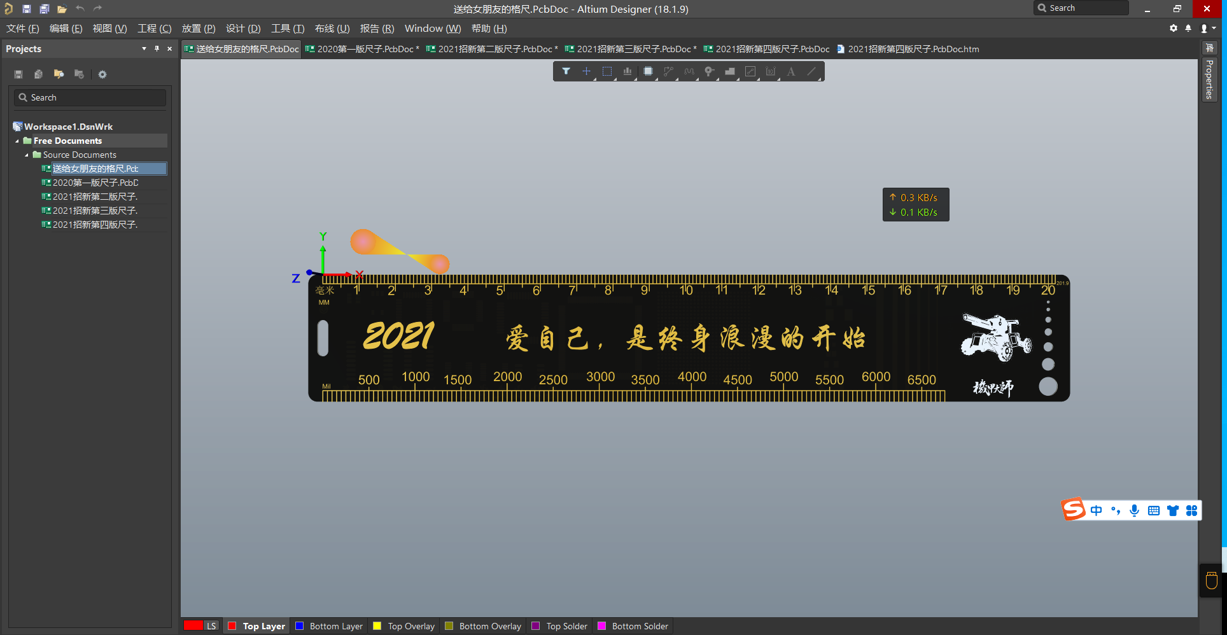Select the track length tuning tool
Viewport: 1227px width, 635px height.
point(689,71)
